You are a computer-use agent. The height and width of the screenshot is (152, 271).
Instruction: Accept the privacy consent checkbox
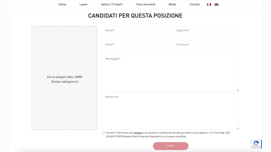104,133
